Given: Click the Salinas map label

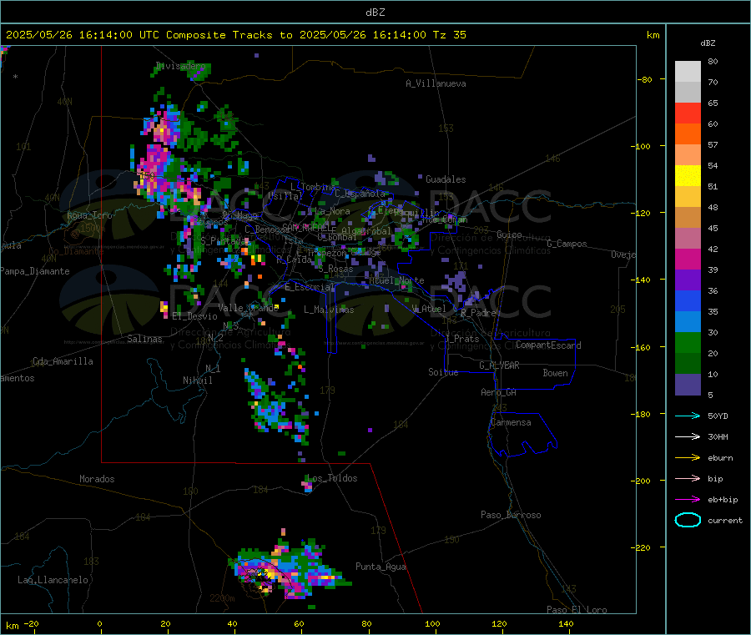Looking at the screenshot, I should 144,339.
